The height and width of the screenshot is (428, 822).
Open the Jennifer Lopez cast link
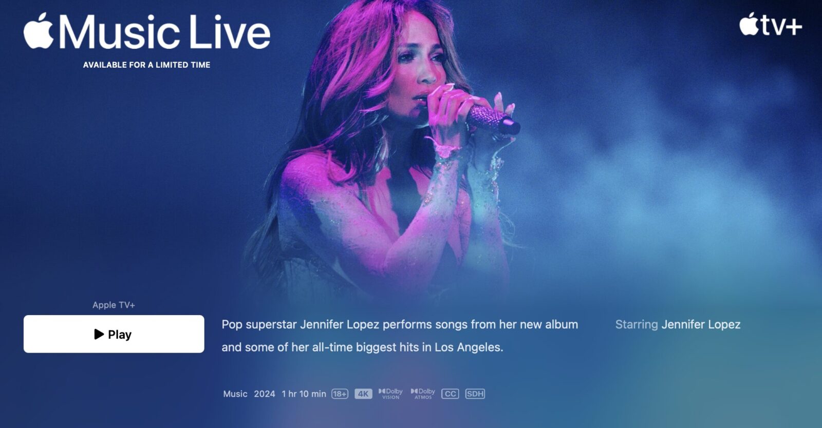[x=701, y=324]
